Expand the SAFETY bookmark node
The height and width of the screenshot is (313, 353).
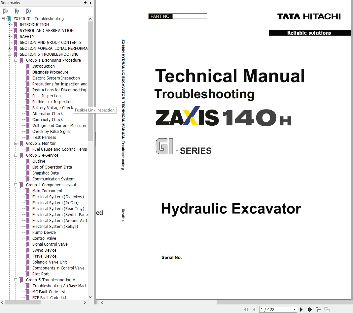[10, 36]
